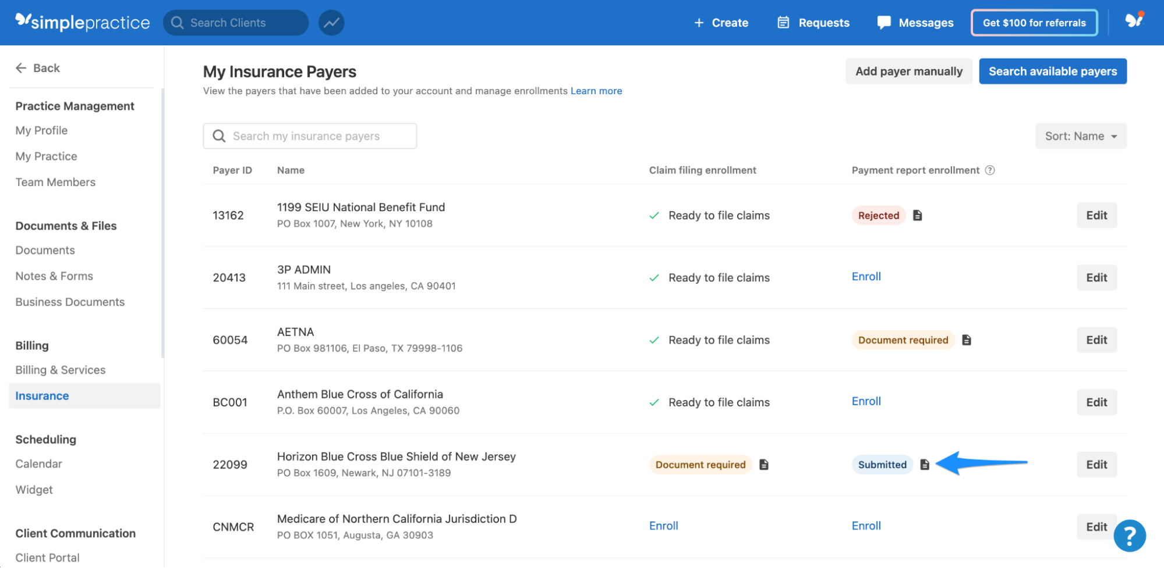Open the Create menu
The width and height of the screenshot is (1164, 568).
click(721, 23)
